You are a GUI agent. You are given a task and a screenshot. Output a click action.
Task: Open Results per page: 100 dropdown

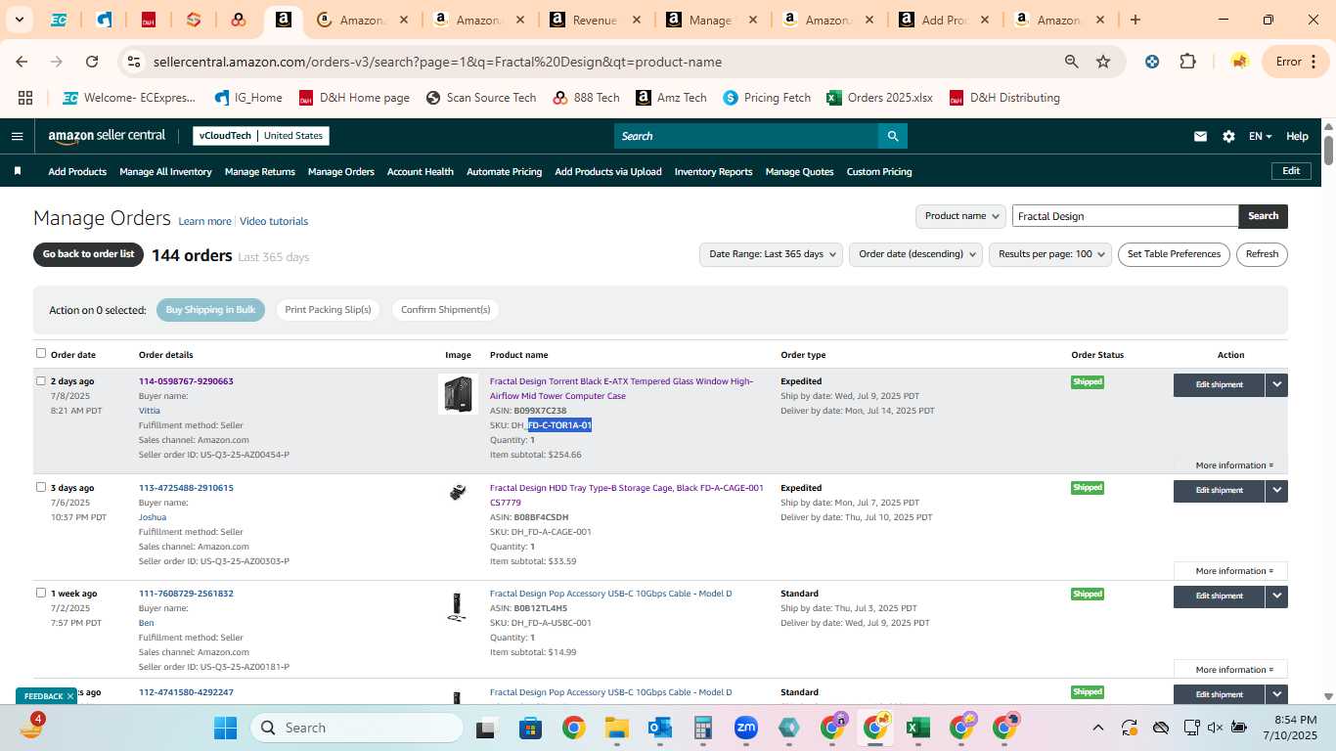(1050, 254)
